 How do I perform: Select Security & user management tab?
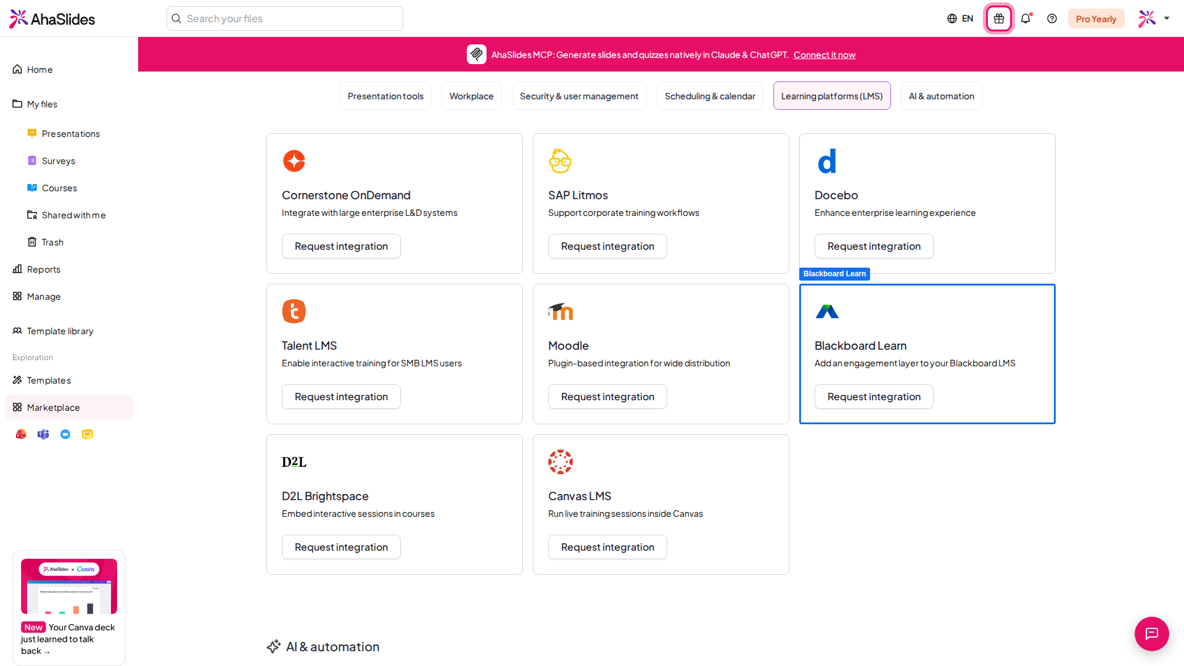pyautogui.click(x=579, y=96)
